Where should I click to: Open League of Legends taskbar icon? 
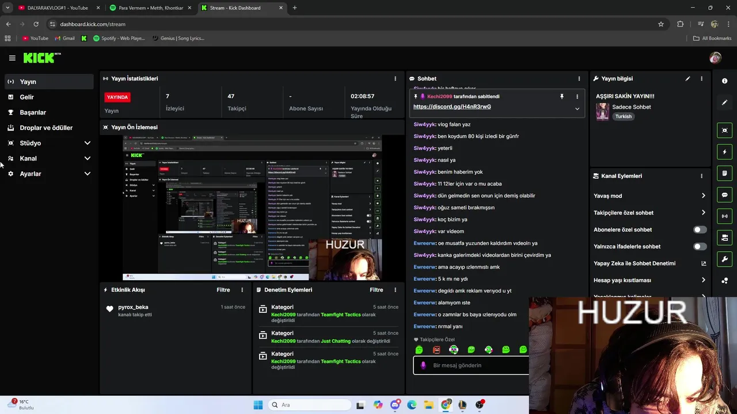(462, 405)
